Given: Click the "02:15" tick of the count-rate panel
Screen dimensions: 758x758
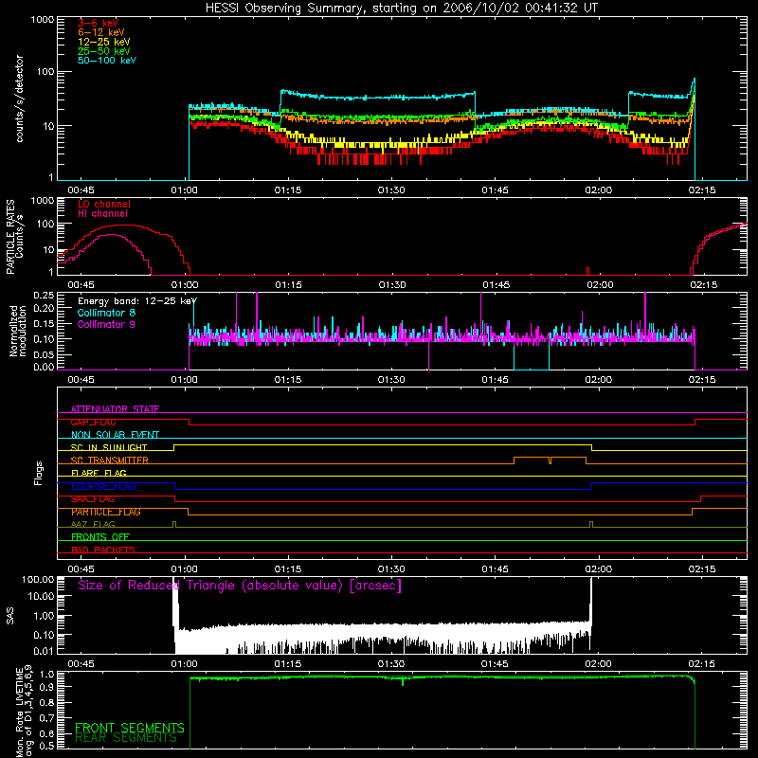Looking at the screenshot, I should 702,190.
